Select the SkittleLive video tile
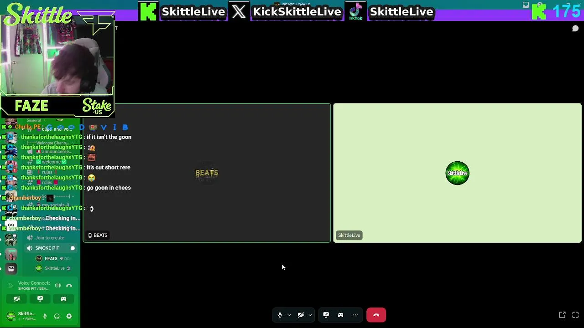The width and height of the screenshot is (584, 328). point(457,173)
